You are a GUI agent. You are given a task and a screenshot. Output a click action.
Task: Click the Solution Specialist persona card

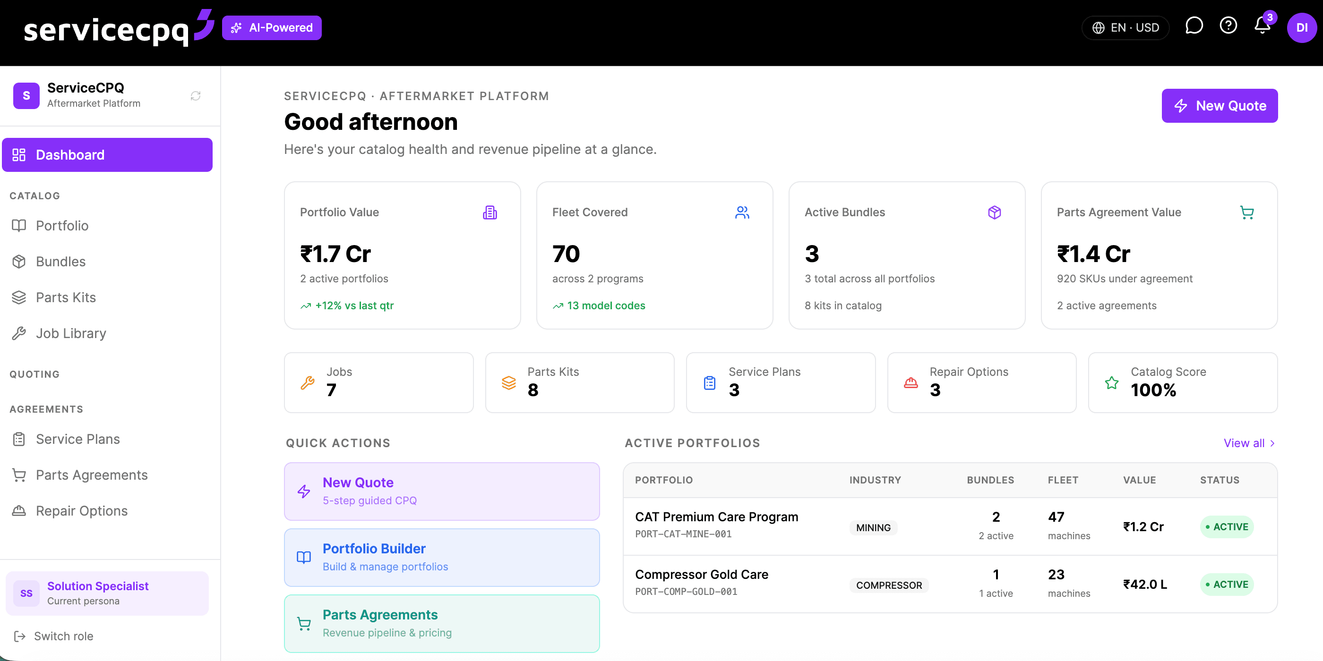(x=107, y=593)
